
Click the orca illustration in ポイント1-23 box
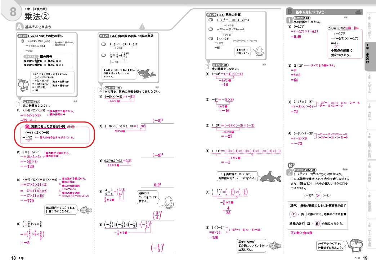(x=146, y=73)
